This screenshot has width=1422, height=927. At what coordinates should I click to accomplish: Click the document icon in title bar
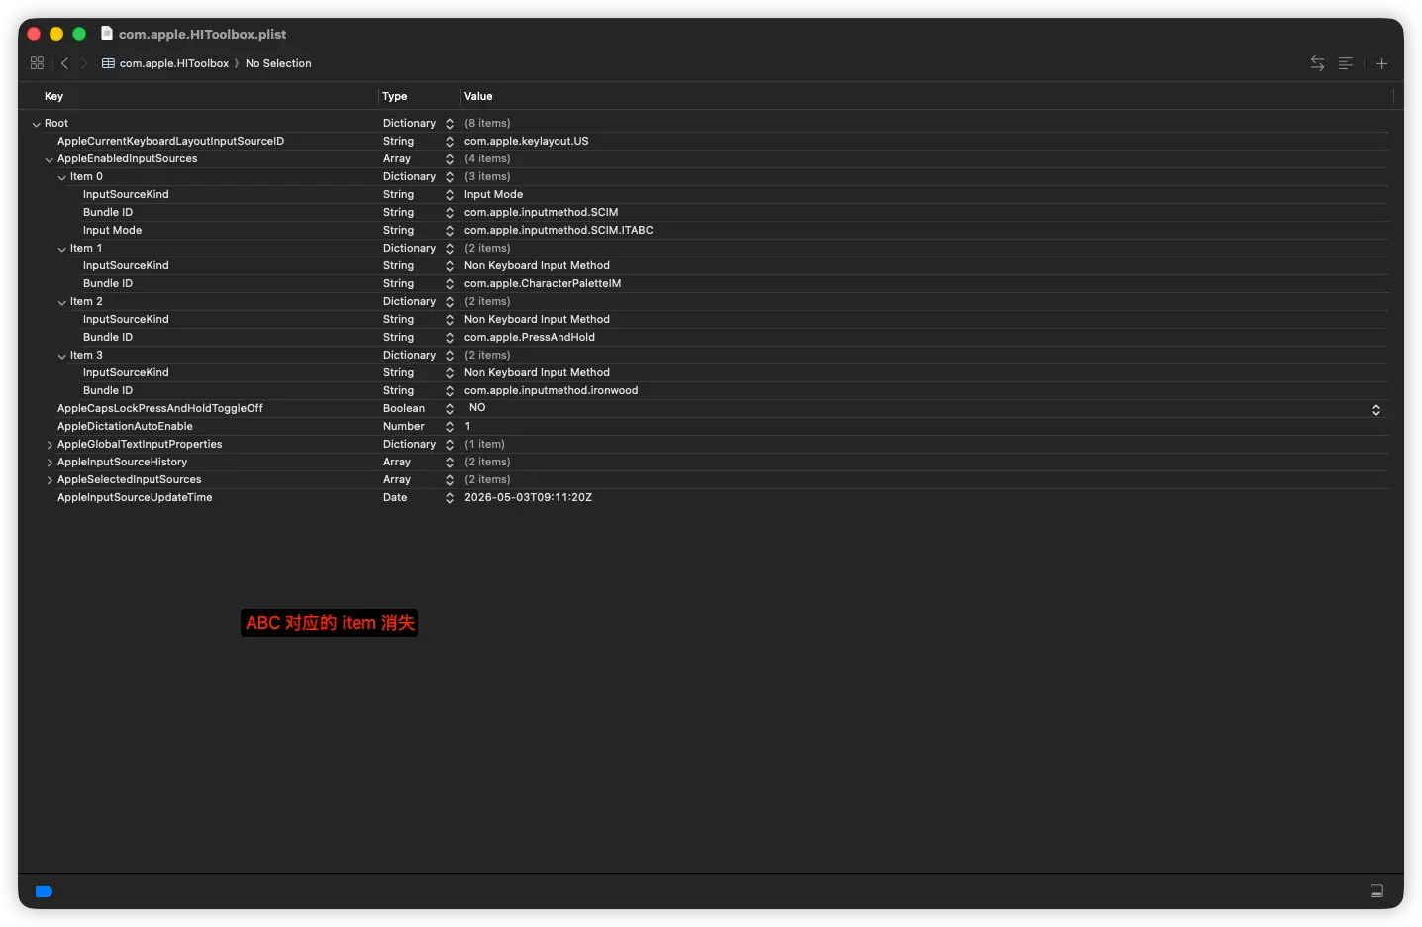click(107, 33)
